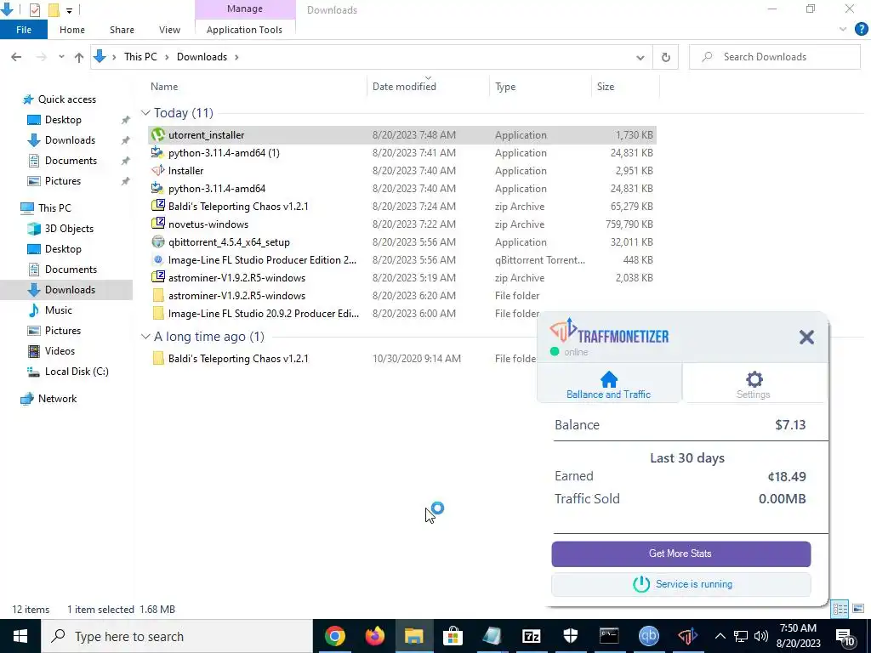Launch Firefox from the taskbar
871x653 pixels.
pyautogui.click(x=375, y=636)
